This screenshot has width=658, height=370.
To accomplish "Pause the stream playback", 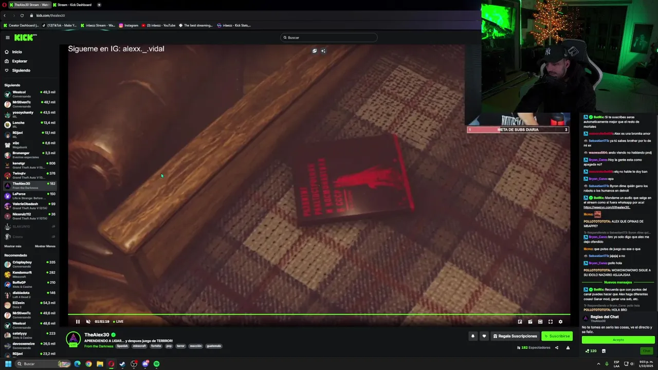I will (x=78, y=322).
